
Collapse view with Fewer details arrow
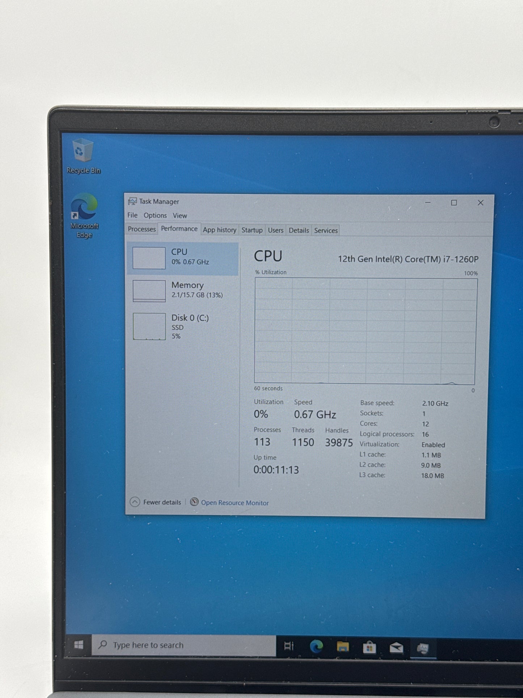pos(135,502)
